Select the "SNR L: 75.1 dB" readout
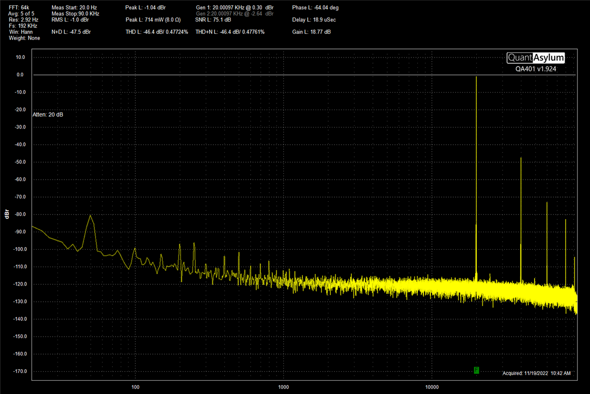 coord(213,19)
